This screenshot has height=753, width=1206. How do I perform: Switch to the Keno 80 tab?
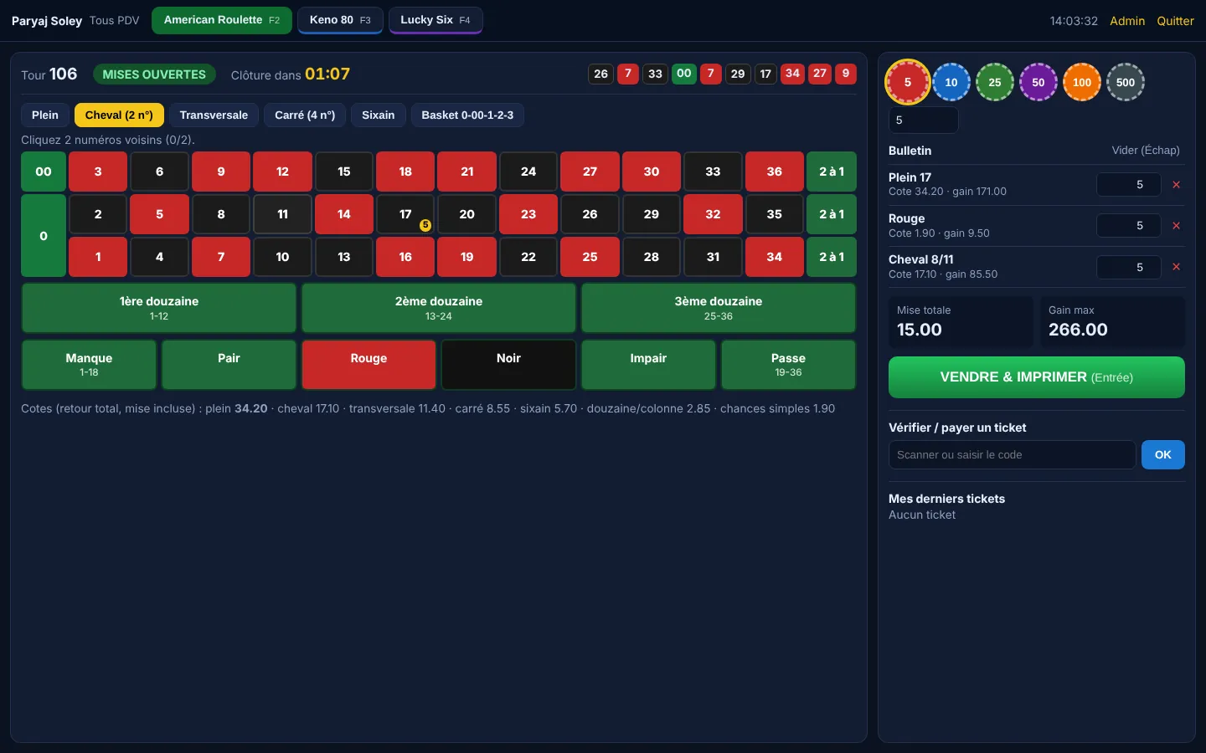[340, 20]
